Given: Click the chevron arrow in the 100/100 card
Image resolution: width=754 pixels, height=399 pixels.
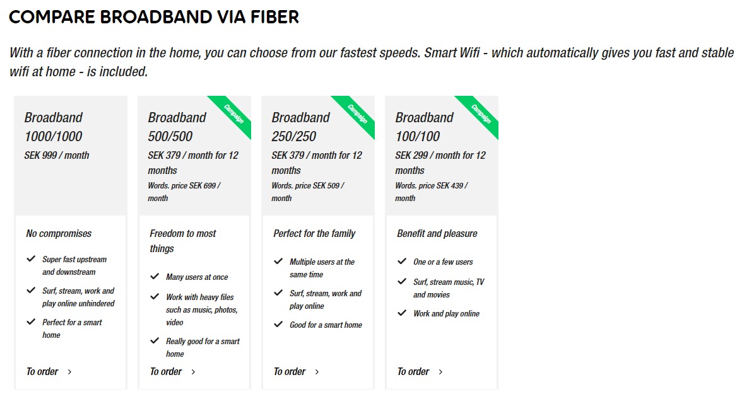Looking at the screenshot, I should coord(440,372).
